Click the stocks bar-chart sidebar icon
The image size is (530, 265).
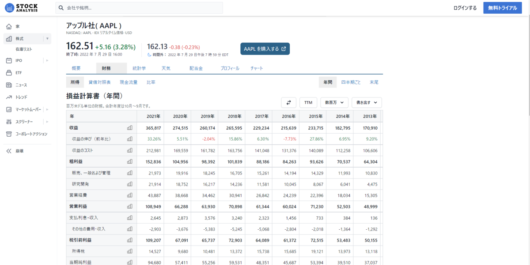(9, 39)
